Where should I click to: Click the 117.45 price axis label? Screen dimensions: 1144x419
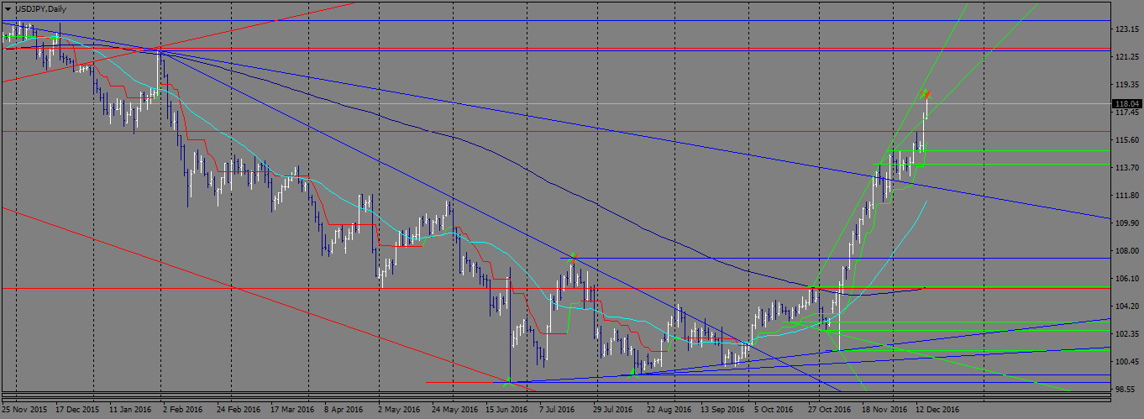coord(1126,113)
